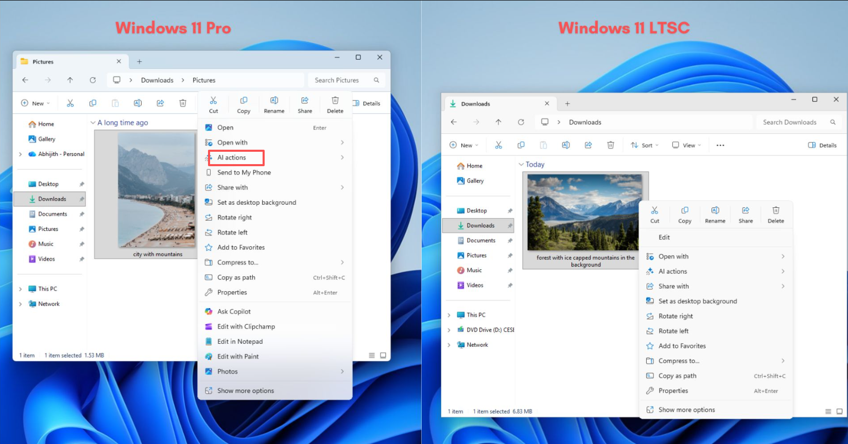Click refresh button in Pictures window

click(93, 80)
